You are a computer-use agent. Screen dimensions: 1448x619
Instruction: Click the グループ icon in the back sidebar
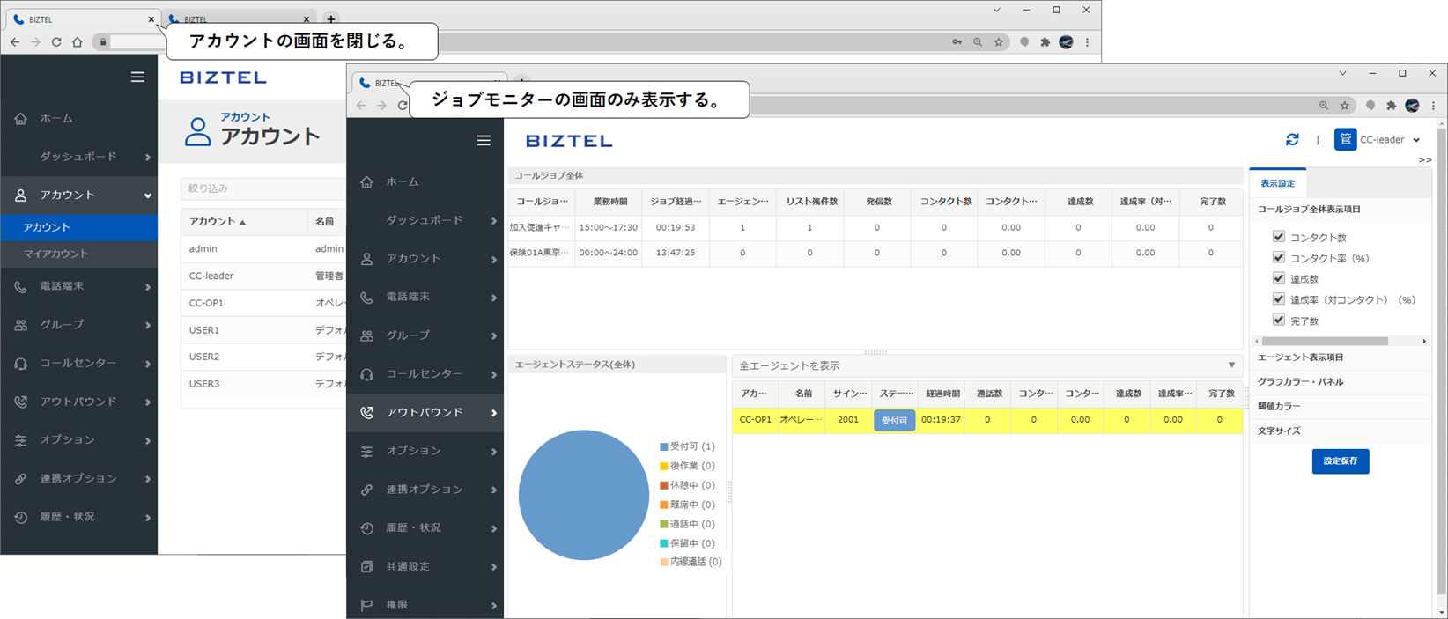tap(21, 325)
